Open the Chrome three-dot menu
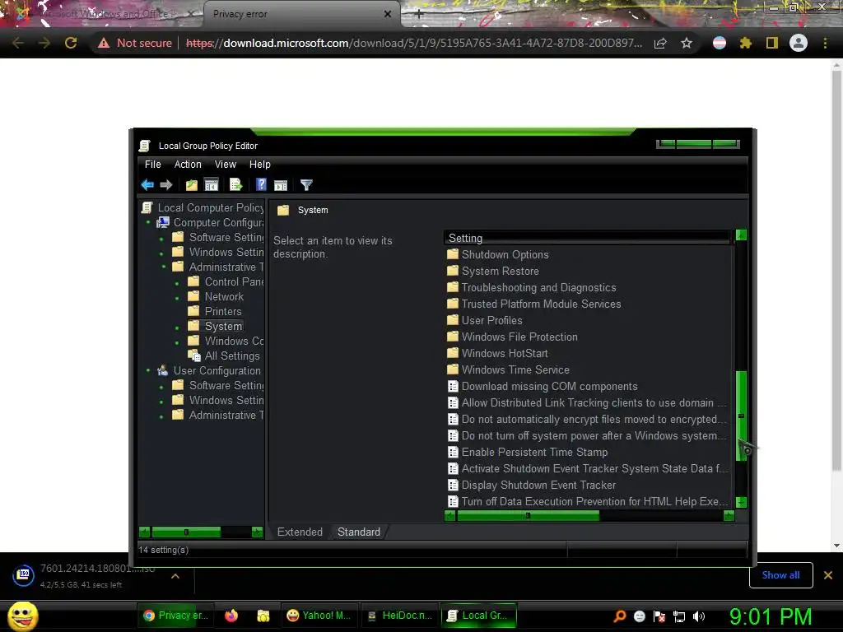 tap(825, 43)
